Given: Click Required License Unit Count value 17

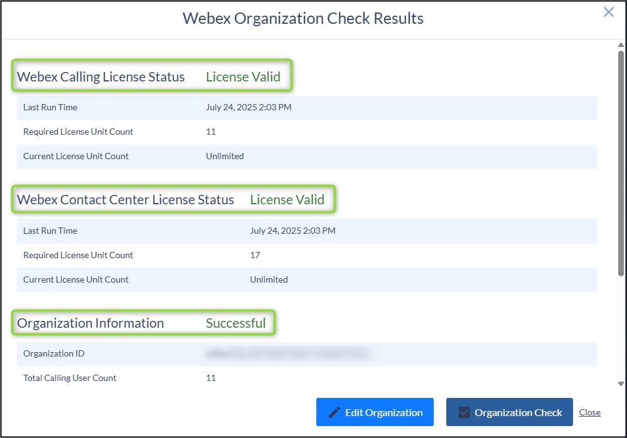Looking at the screenshot, I should [x=255, y=255].
